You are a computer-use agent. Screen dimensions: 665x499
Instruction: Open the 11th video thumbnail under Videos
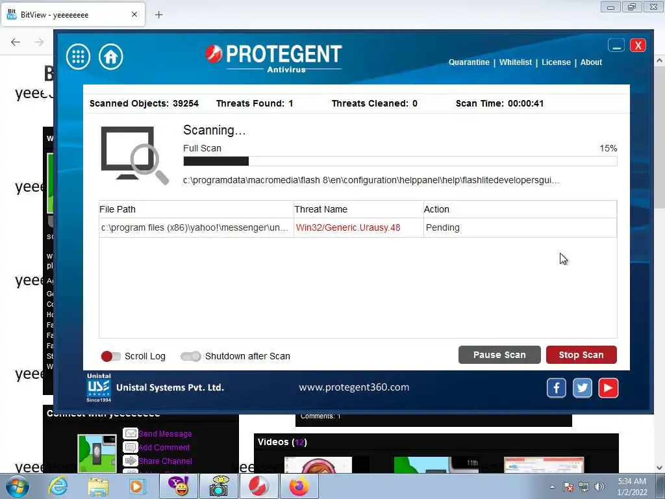[436, 465]
